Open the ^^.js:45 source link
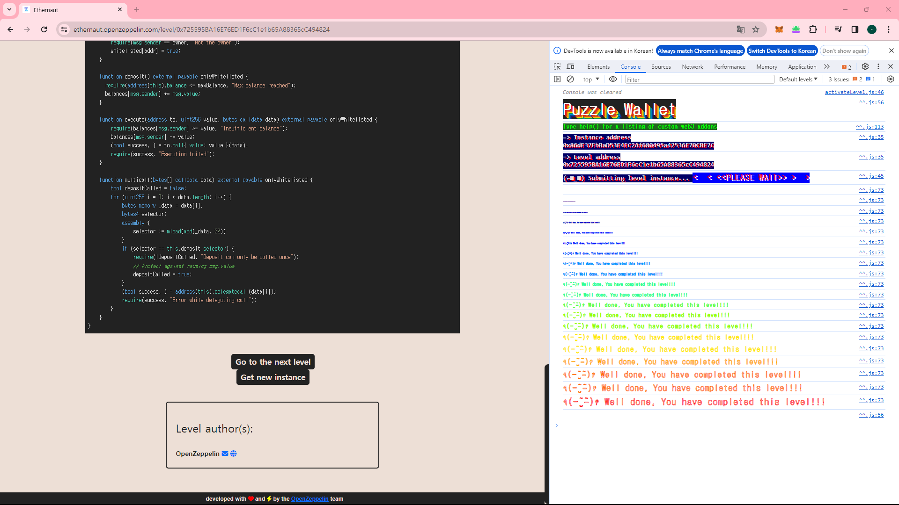This screenshot has height=505, width=899. (x=871, y=176)
